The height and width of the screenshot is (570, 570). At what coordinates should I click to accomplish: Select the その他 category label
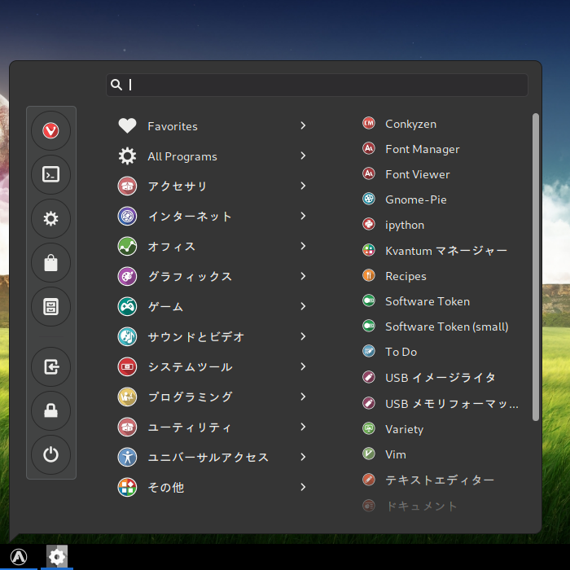[166, 488]
